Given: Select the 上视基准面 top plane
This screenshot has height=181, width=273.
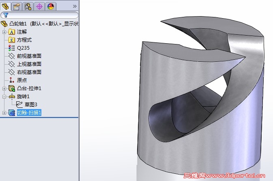Looking at the screenshot, I should point(29,64).
